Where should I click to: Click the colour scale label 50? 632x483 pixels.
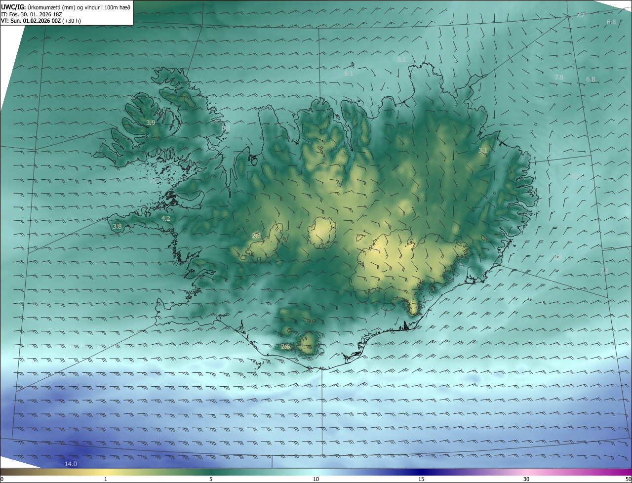tap(629, 480)
